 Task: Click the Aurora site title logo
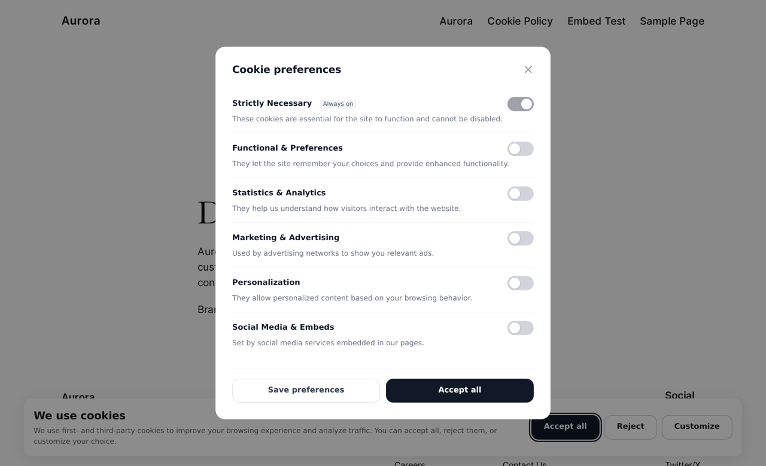point(81,21)
